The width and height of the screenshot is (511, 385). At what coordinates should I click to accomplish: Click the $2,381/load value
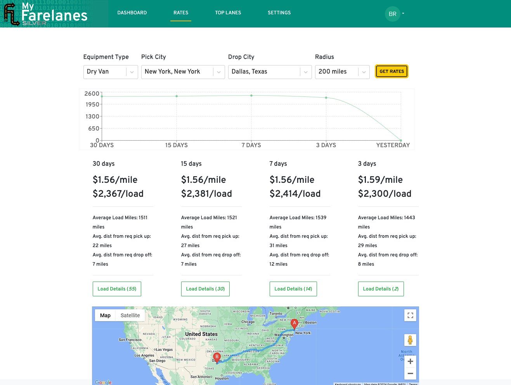pos(206,194)
